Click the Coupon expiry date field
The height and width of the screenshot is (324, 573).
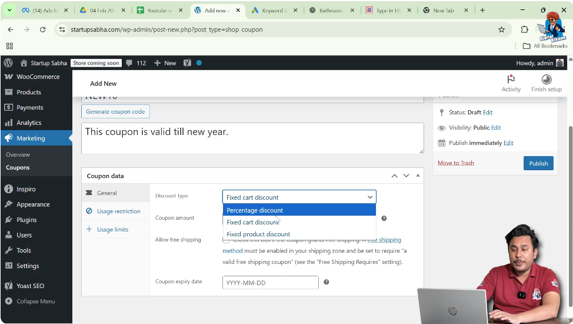tap(270, 283)
